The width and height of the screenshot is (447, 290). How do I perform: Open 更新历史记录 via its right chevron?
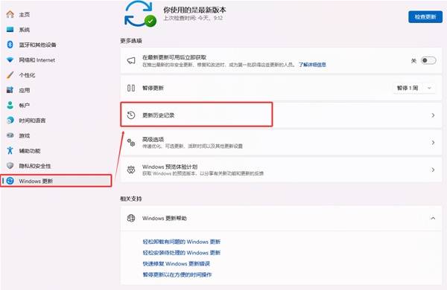coord(433,115)
